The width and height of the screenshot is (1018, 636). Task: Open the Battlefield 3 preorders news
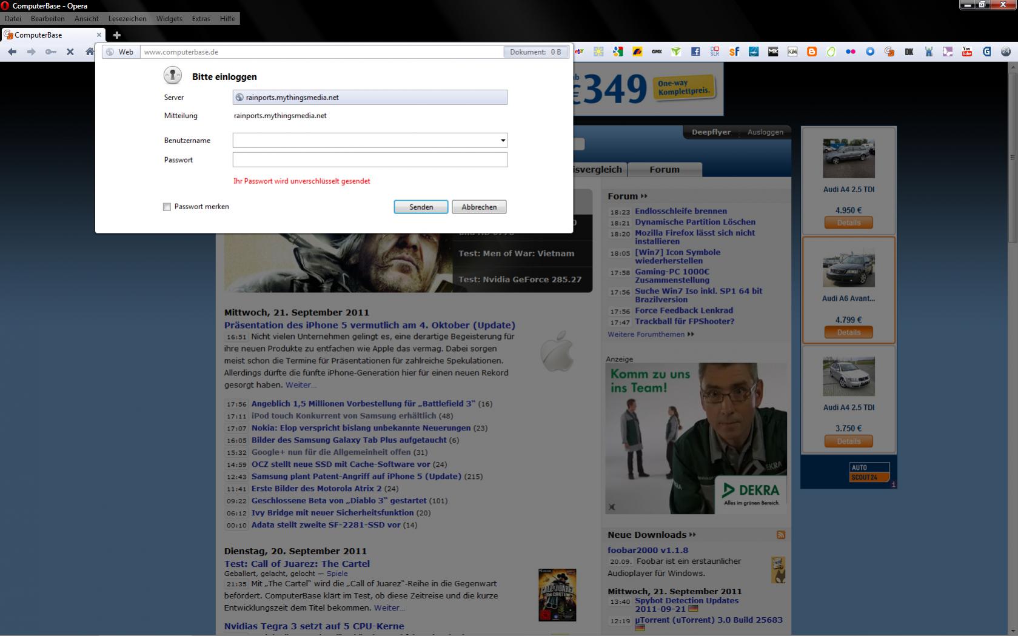[x=363, y=404]
